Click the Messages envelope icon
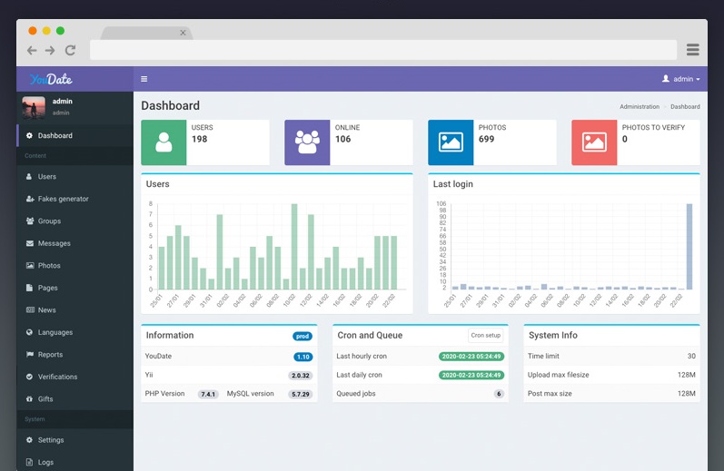Viewport: 724px width, 471px height. [x=30, y=243]
